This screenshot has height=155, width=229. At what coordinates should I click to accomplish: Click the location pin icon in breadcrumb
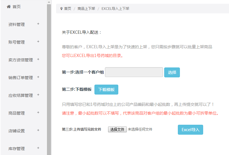click(x=61, y=9)
